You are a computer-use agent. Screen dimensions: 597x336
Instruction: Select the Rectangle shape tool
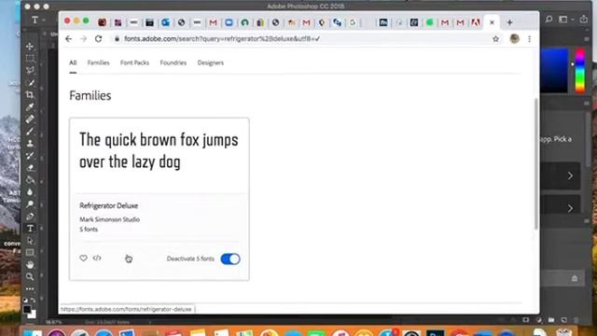click(30, 253)
